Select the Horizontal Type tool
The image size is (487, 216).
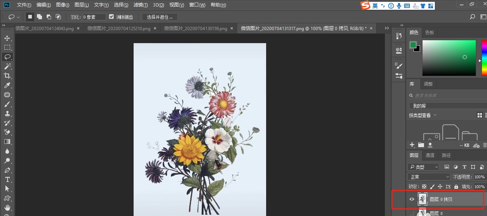pyautogui.click(x=8, y=179)
